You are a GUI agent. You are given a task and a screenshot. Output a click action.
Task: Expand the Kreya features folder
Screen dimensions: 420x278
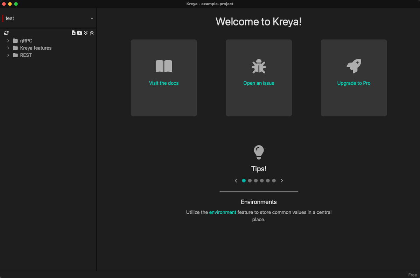click(x=8, y=48)
